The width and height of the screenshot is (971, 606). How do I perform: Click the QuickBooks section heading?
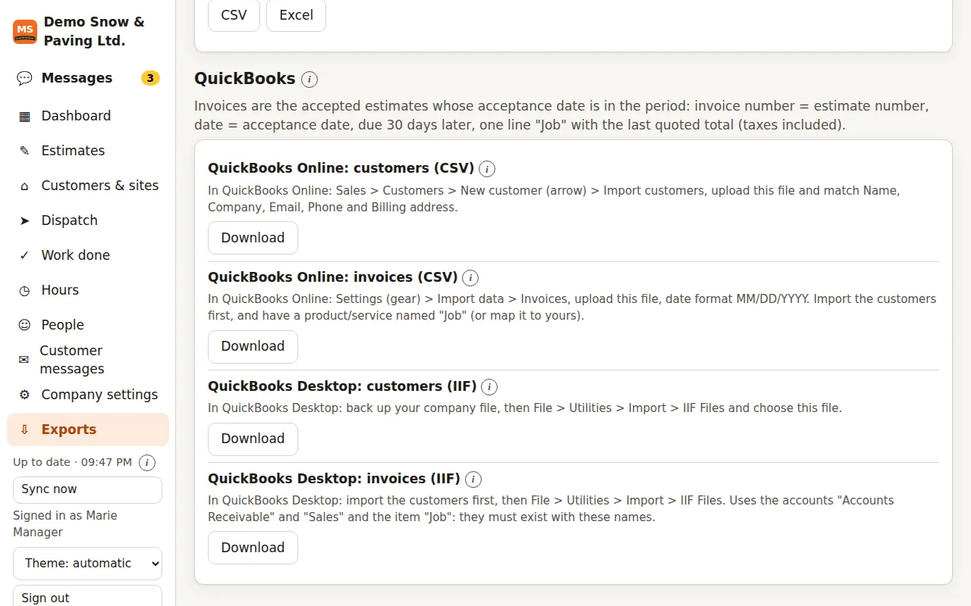pos(244,79)
